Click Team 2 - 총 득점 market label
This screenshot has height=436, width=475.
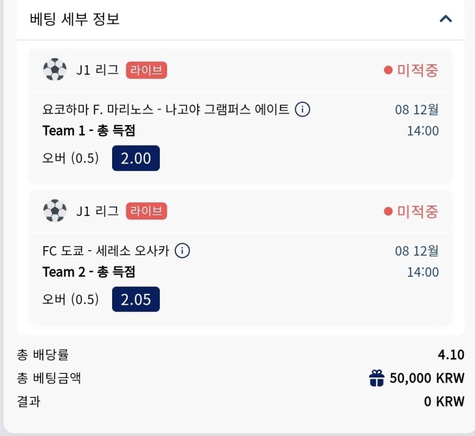point(89,272)
